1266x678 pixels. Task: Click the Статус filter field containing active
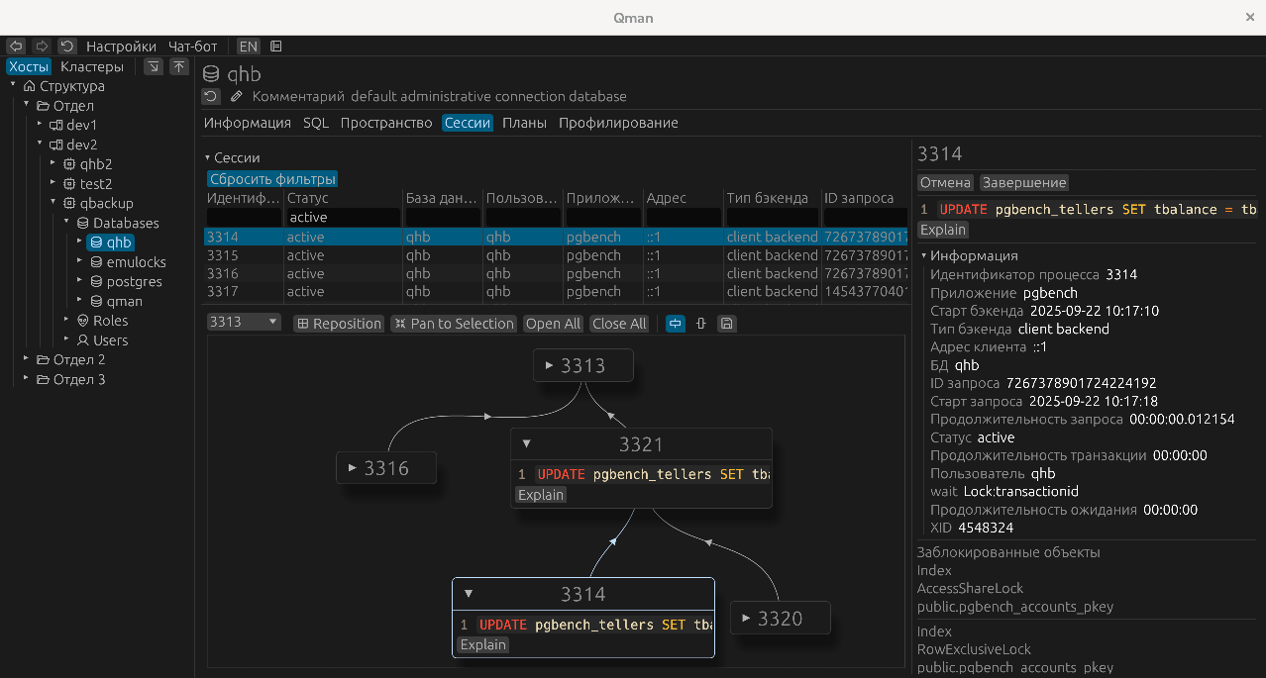(x=343, y=217)
